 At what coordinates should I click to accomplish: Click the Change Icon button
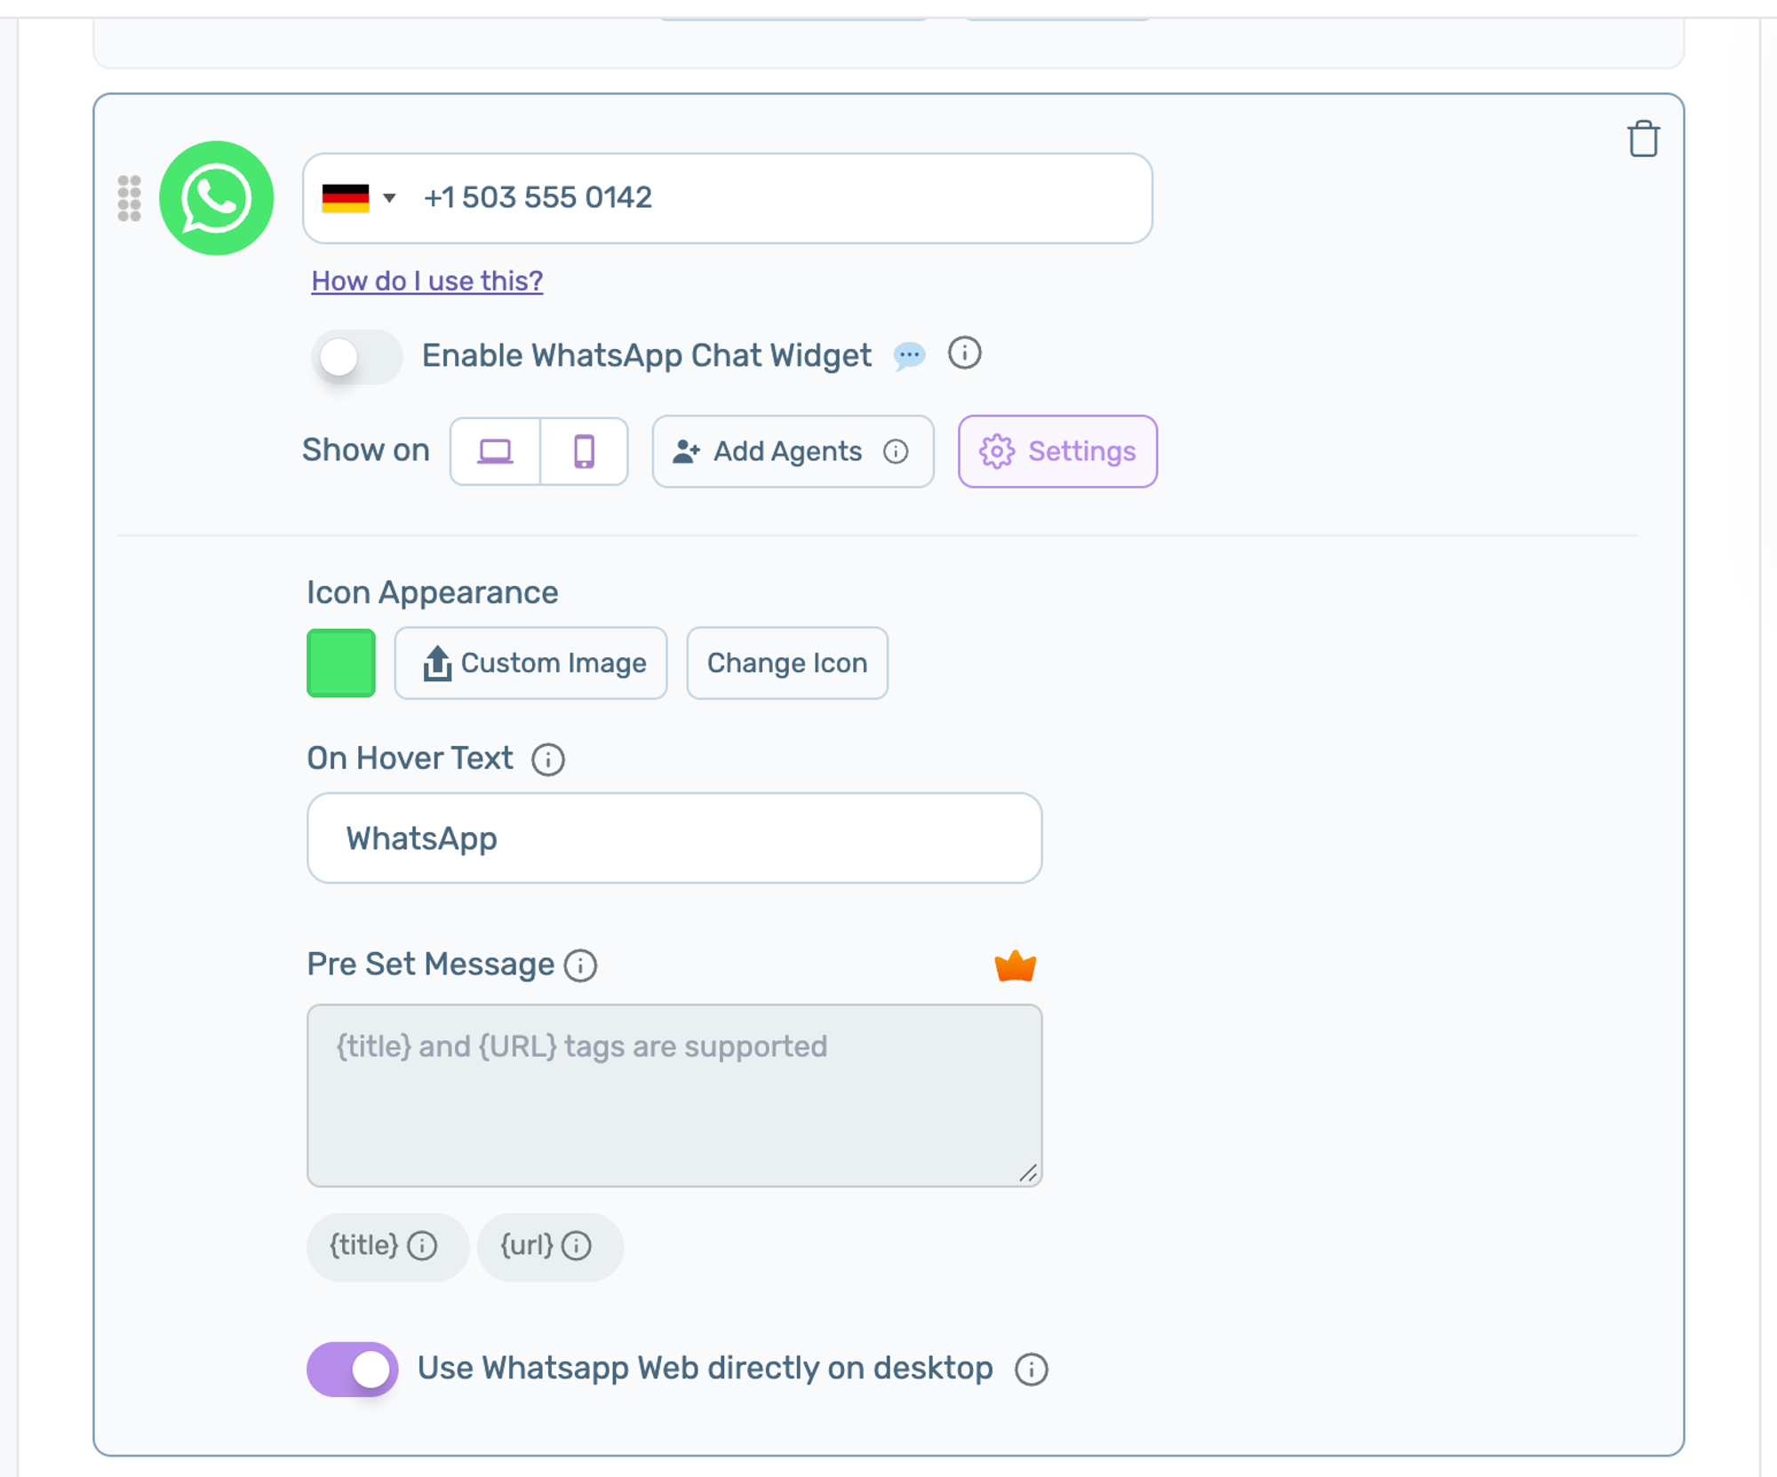(787, 663)
